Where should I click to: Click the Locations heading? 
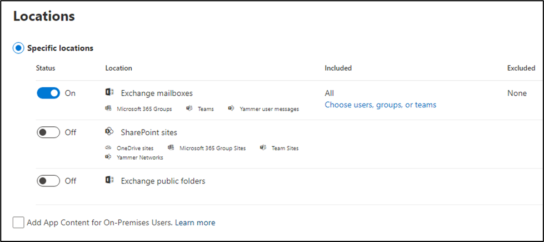pos(44,16)
